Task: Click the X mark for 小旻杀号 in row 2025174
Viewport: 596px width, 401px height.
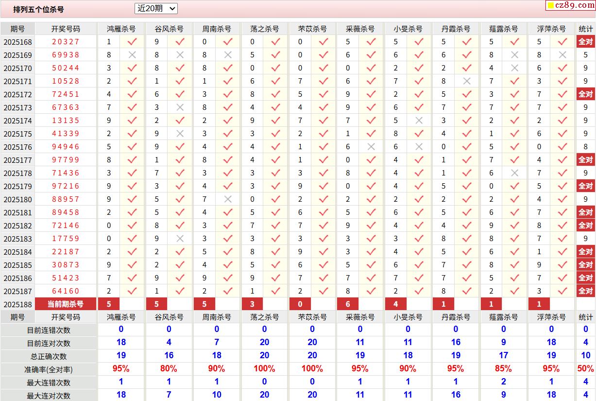Action: point(419,121)
